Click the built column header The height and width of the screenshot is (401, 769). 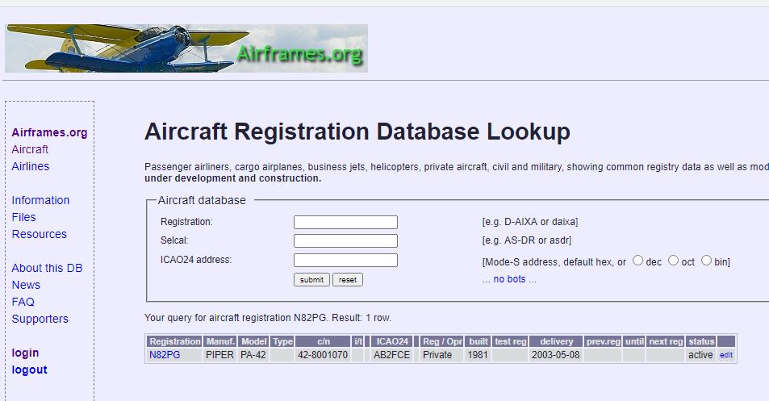coord(479,341)
